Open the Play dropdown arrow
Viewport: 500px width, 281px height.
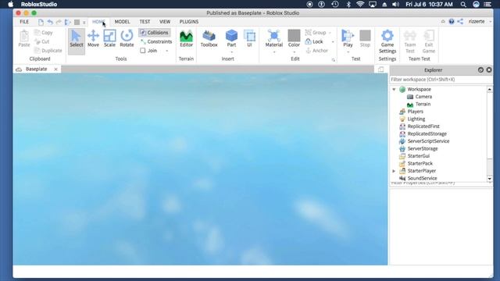348,52
